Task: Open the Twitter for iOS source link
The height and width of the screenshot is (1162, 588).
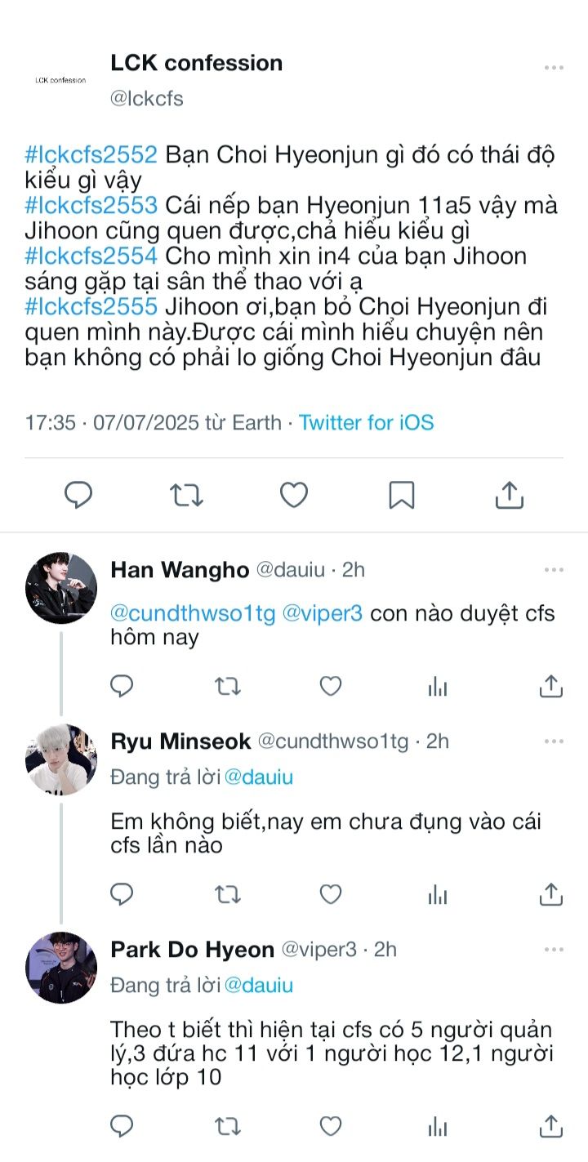Action: [x=366, y=422]
